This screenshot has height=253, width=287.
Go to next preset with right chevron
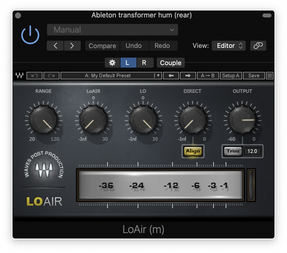(x=72, y=46)
